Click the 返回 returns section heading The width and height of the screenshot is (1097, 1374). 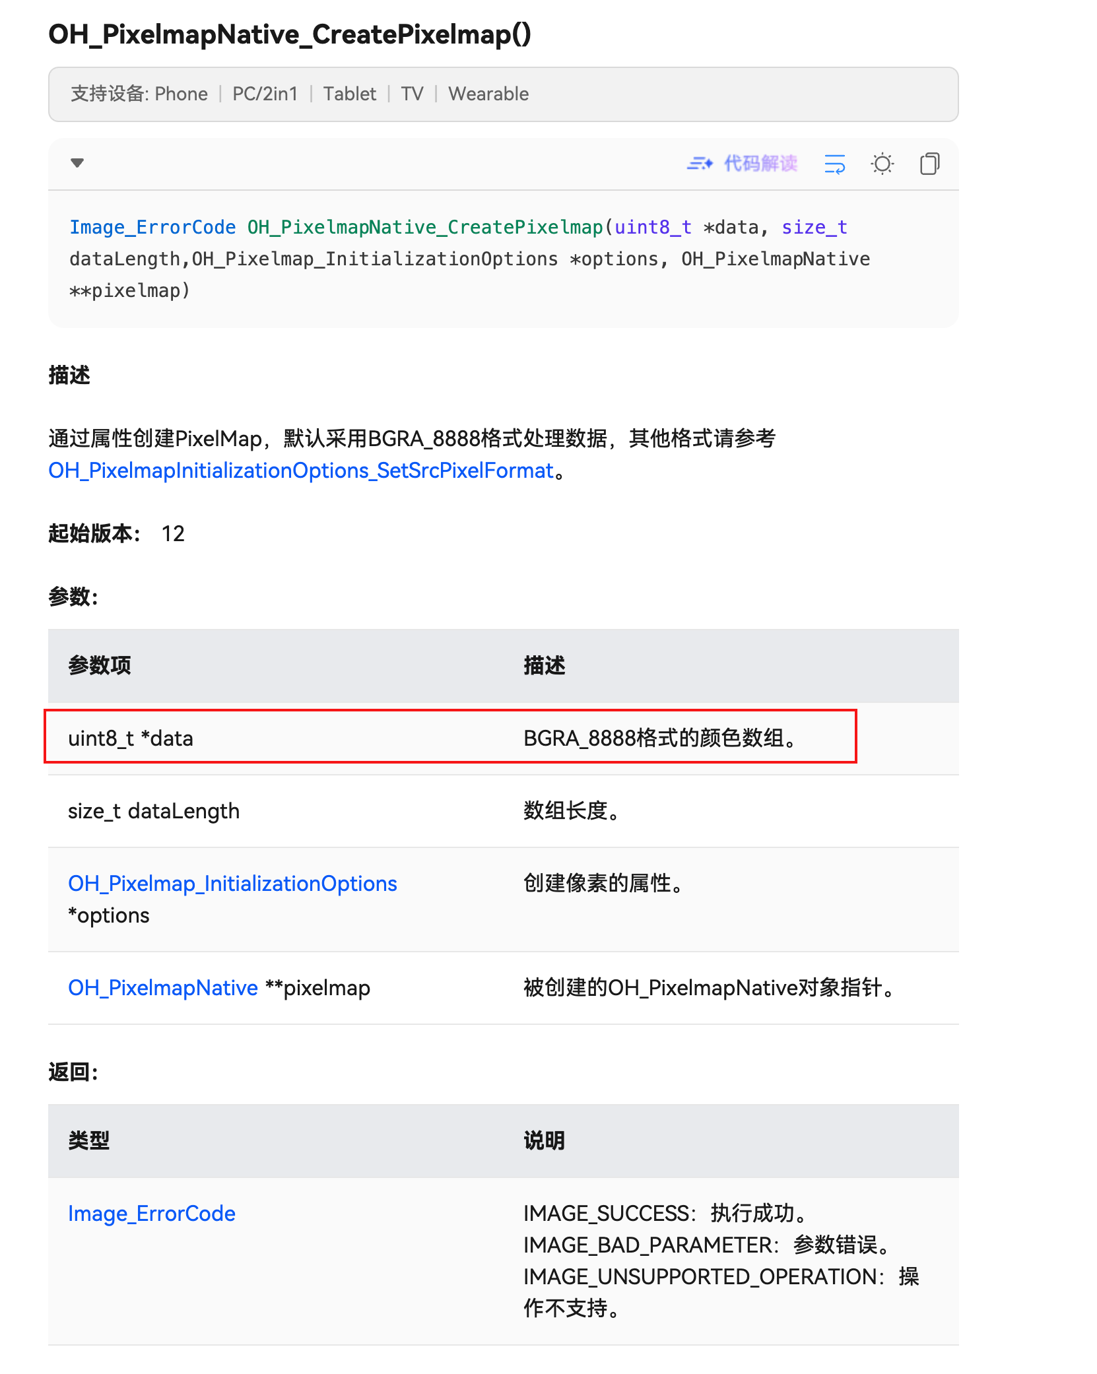73,1071
